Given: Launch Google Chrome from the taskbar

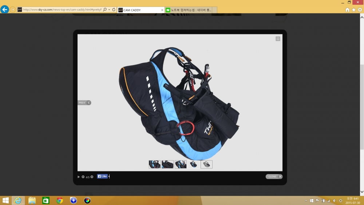Looking at the screenshot, I should point(60,200).
